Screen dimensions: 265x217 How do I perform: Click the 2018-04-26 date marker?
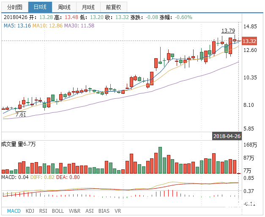pos(227,136)
